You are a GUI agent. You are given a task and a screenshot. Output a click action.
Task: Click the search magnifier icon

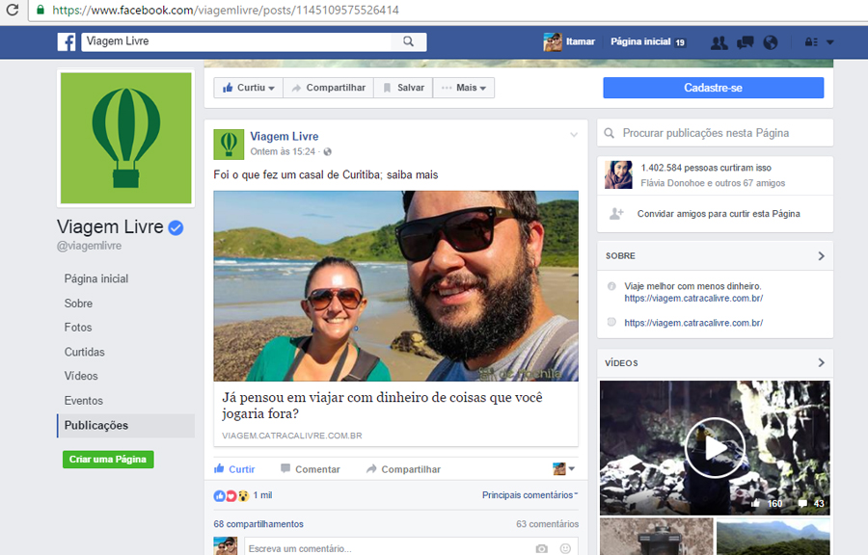pos(409,41)
